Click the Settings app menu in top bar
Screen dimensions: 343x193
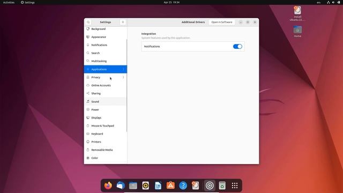tap(28, 2)
